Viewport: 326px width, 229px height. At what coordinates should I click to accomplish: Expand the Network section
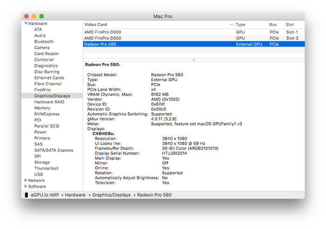(26, 181)
